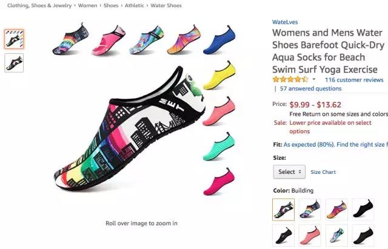Show the second gallery thumbnail image
This screenshot has height=249, width=388.
coord(14,62)
